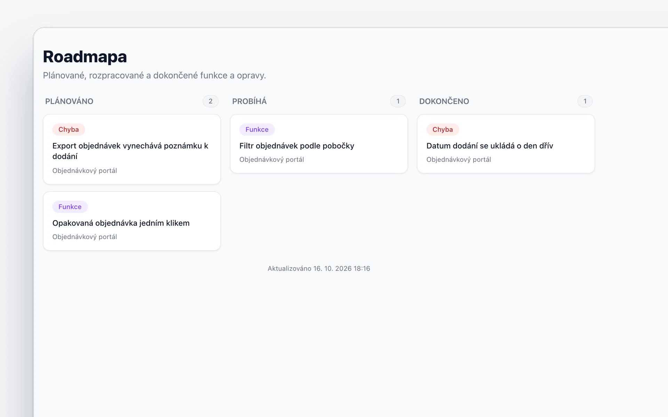Click the Funkce tag on the Opakovaná objednávka card

(70, 207)
